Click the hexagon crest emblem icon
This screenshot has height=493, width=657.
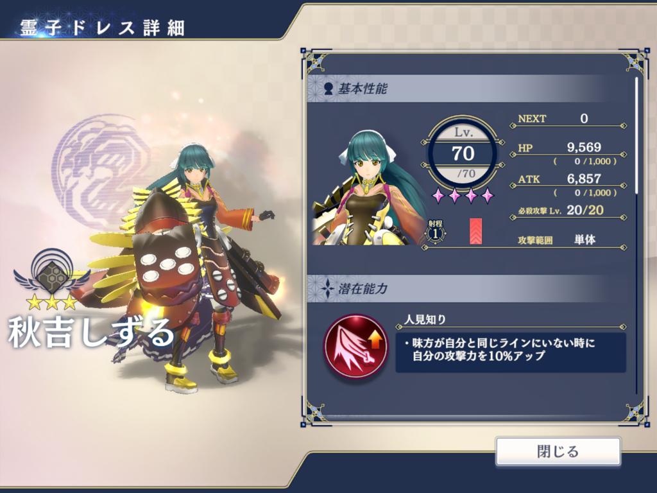click(x=51, y=276)
